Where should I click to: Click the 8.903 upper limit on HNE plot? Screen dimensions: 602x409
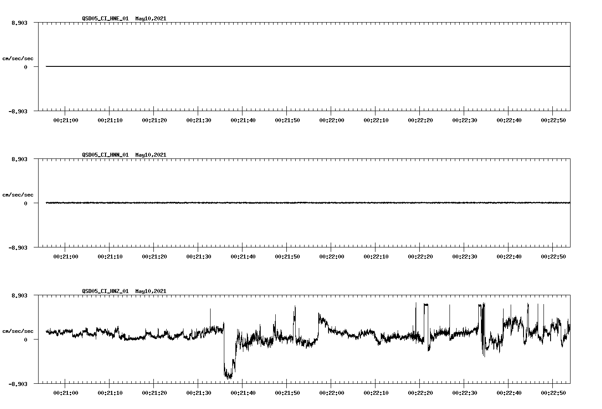(x=20, y=23)
